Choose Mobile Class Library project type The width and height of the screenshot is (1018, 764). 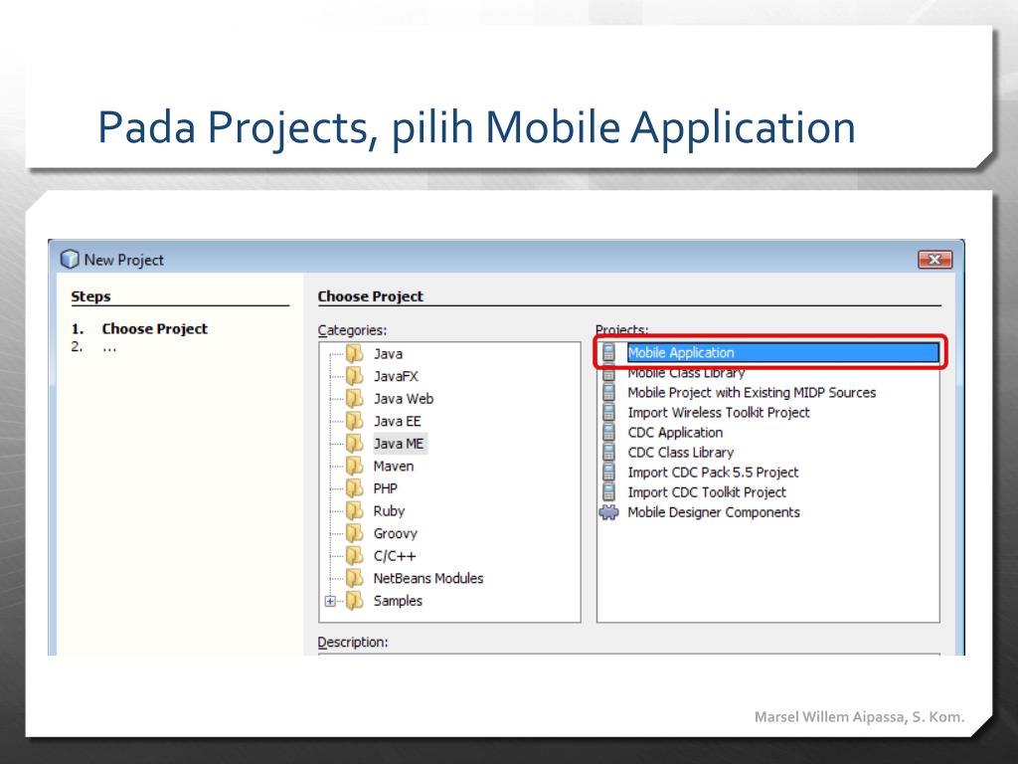coord(686,373)
